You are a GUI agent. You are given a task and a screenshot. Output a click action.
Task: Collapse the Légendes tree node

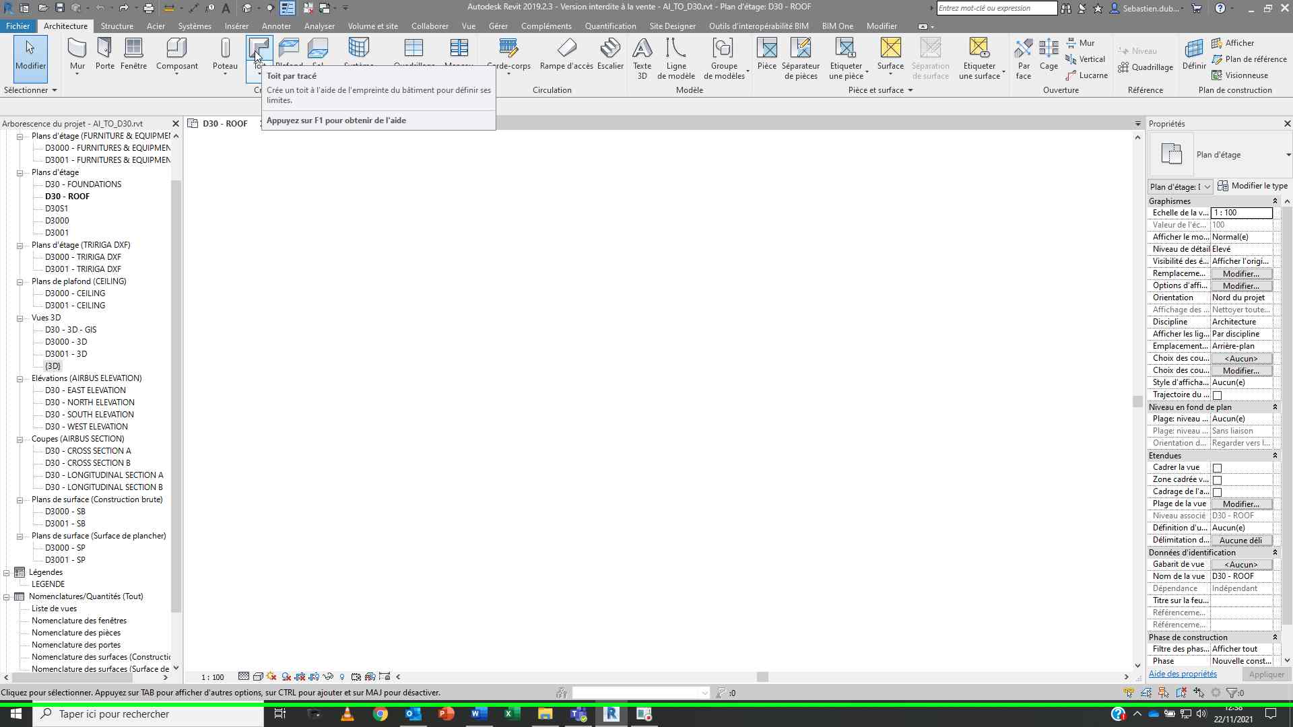pos(6,572)
